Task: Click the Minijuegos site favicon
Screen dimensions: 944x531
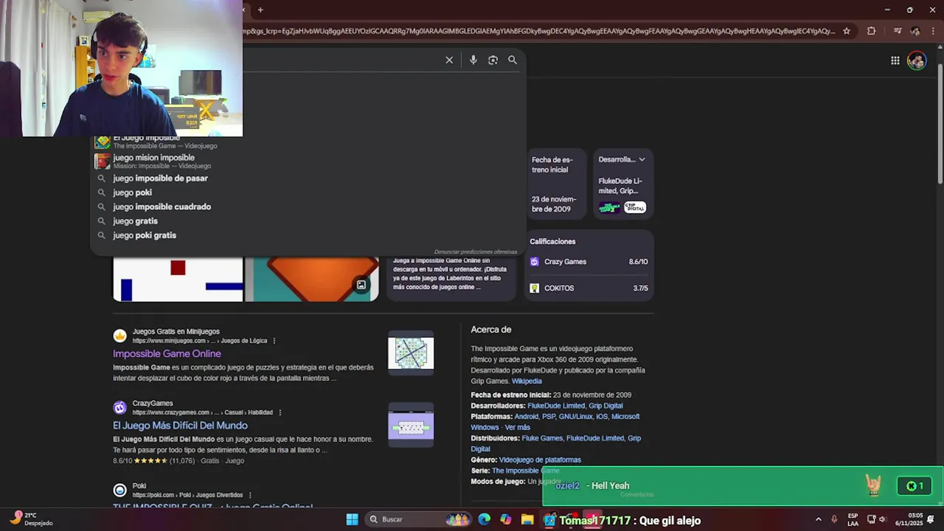Action: 119,336
